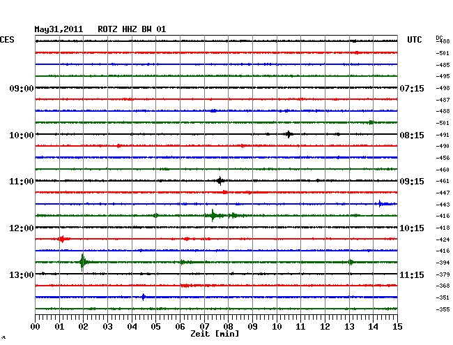This screenshot has width=453, height=345.
Task: Click minute tick label 03 on Zeit axis
Action: point(107,326)
